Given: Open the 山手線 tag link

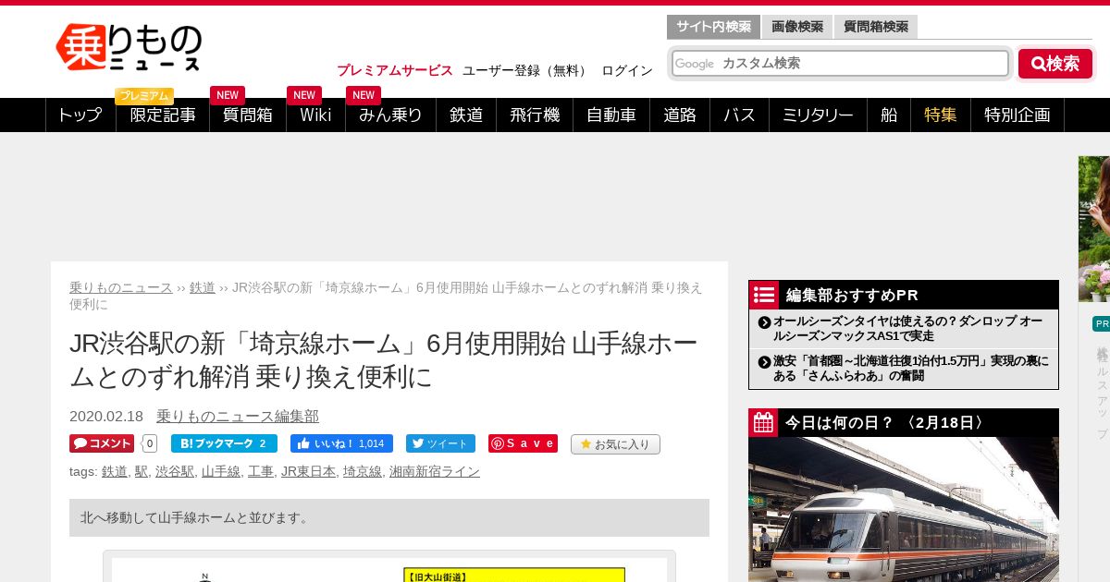Looking at the screenshot, I should tap(221, 471).
